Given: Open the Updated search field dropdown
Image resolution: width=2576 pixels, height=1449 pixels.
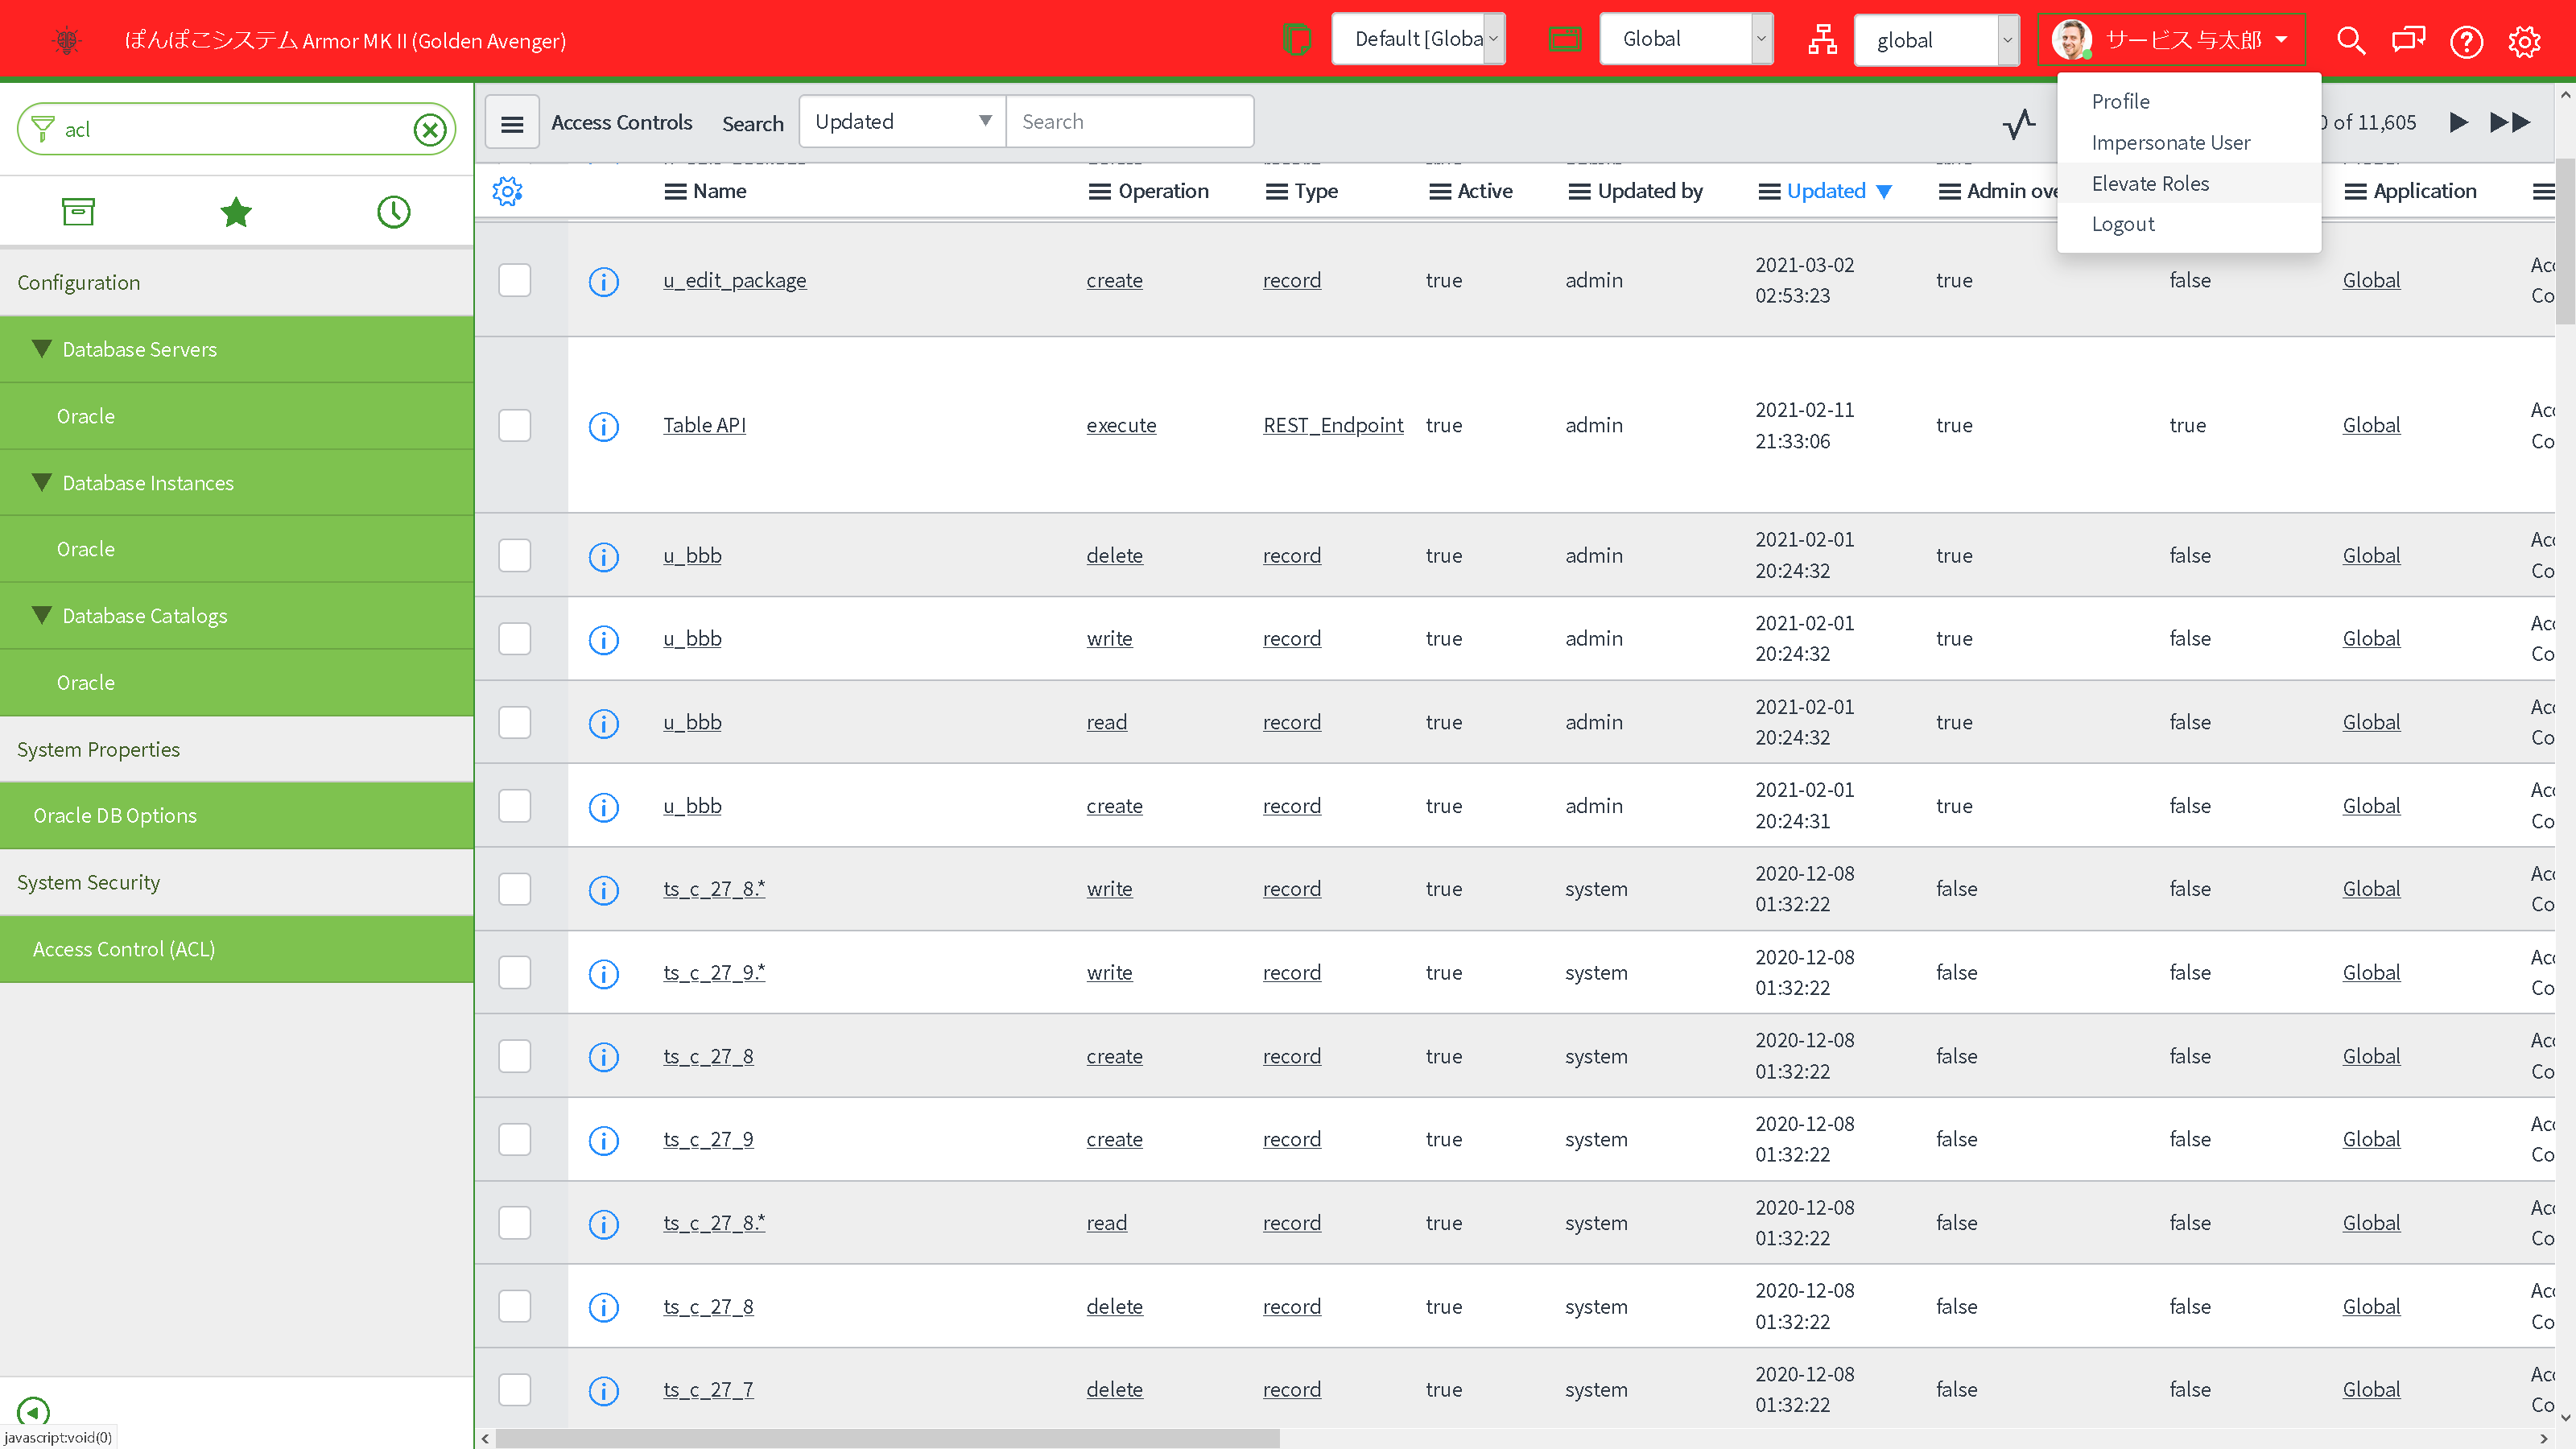Looking at the screenshot, I should click(x=902, y=122).
